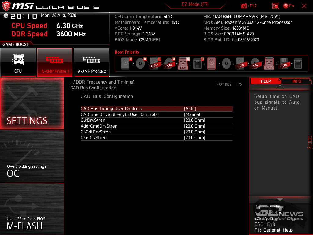Click the Memory Size 16384MB line
The height and width of the screenshot is (235, 313).
click(226, 28)
